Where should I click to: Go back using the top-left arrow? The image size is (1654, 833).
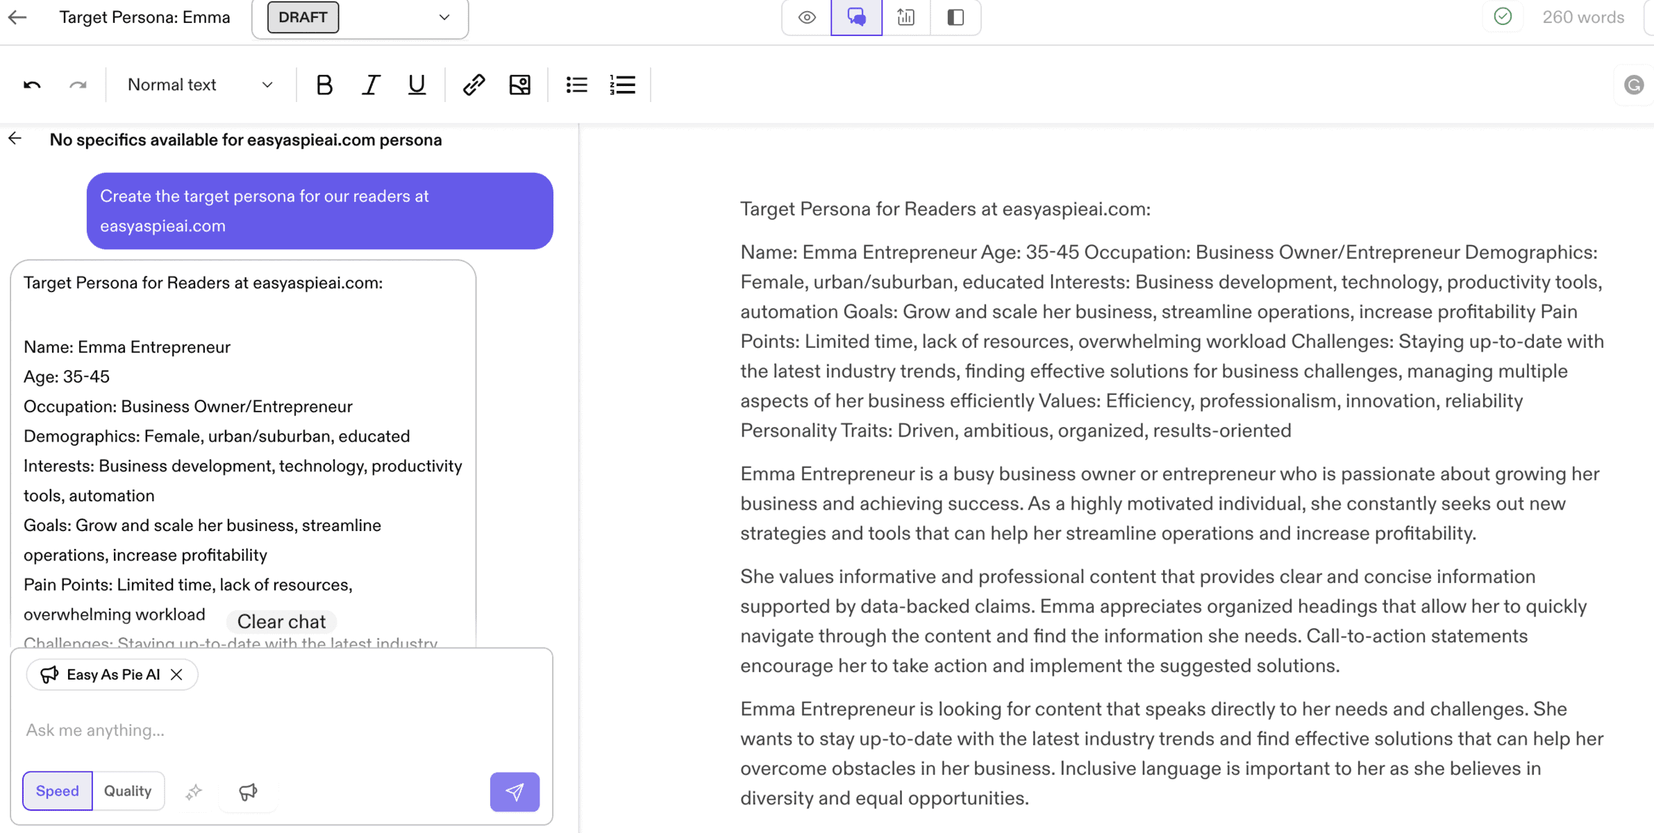pos(17,17)
